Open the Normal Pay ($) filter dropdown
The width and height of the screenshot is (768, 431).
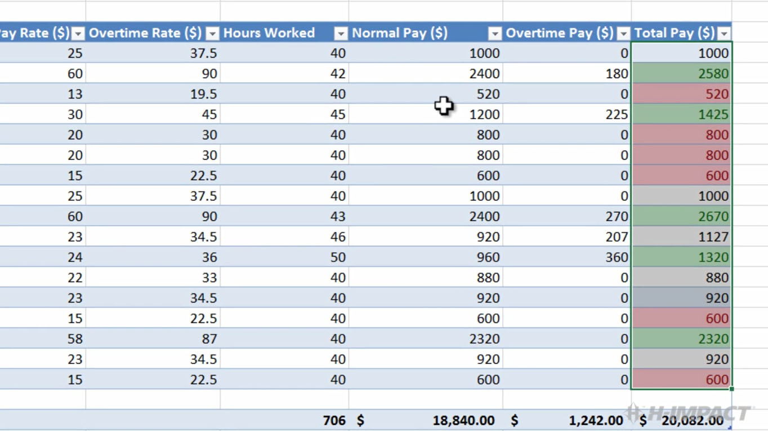pos(494,34)
